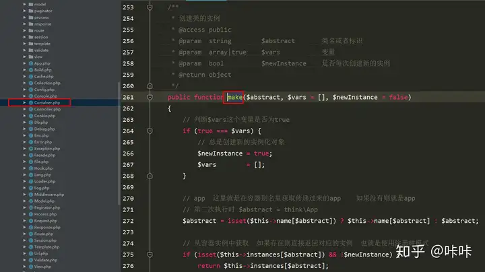Select Url.php in the project tree

click(x=41, y=253)
